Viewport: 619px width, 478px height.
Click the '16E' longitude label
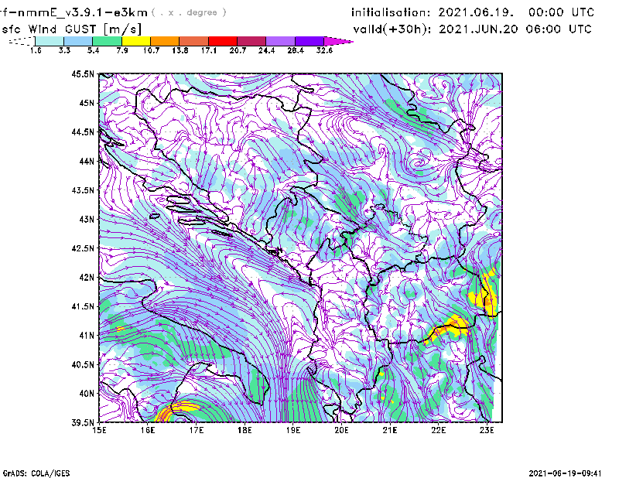click(x=148, y=430)
